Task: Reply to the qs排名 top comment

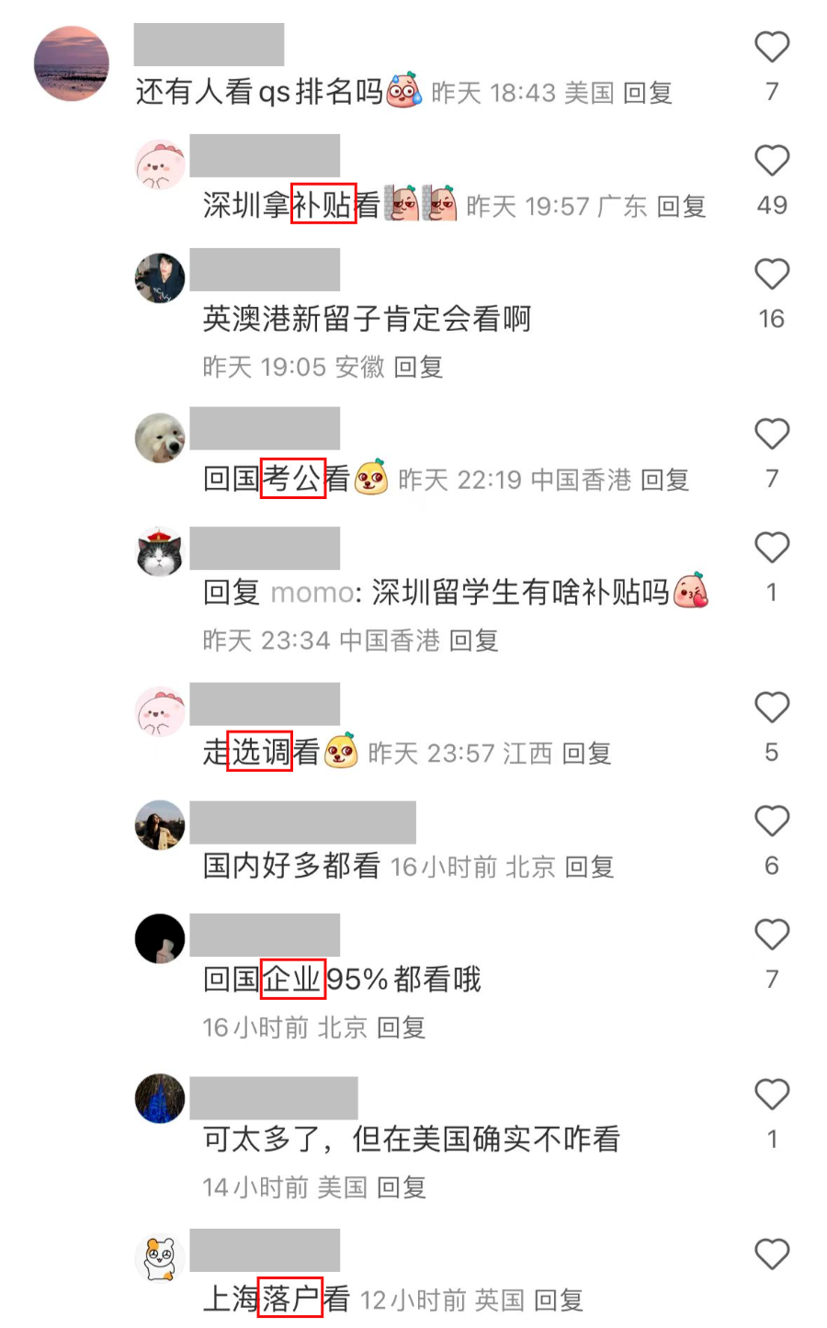Action: click(648, 93)
